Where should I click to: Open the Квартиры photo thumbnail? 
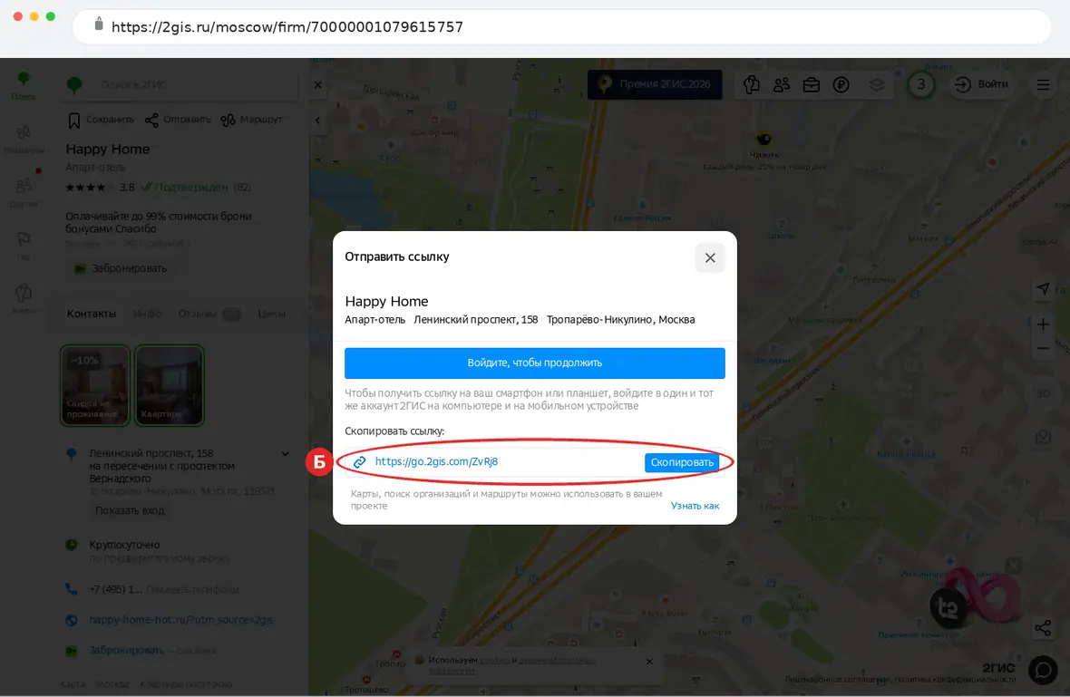(170, 385)
